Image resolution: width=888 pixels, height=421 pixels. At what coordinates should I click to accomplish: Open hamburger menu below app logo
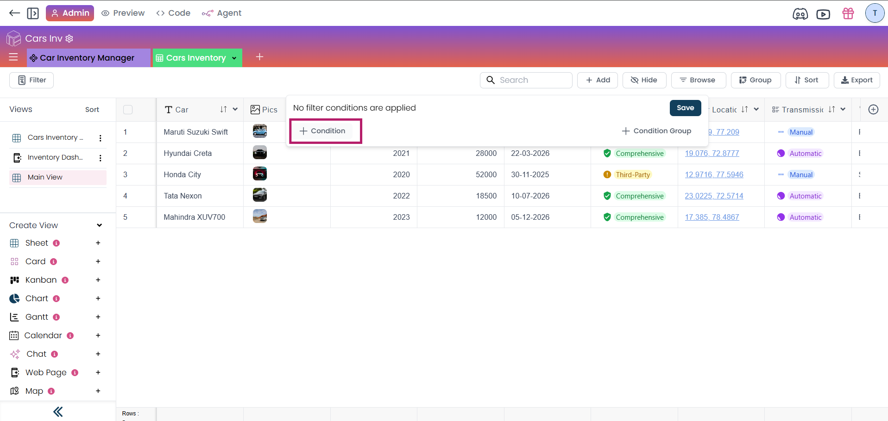tap(13, 57)
